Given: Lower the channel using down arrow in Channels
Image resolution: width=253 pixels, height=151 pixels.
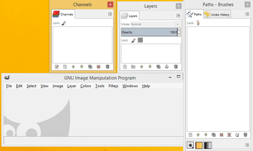Looking at the screenshot, I should [82, 67].
